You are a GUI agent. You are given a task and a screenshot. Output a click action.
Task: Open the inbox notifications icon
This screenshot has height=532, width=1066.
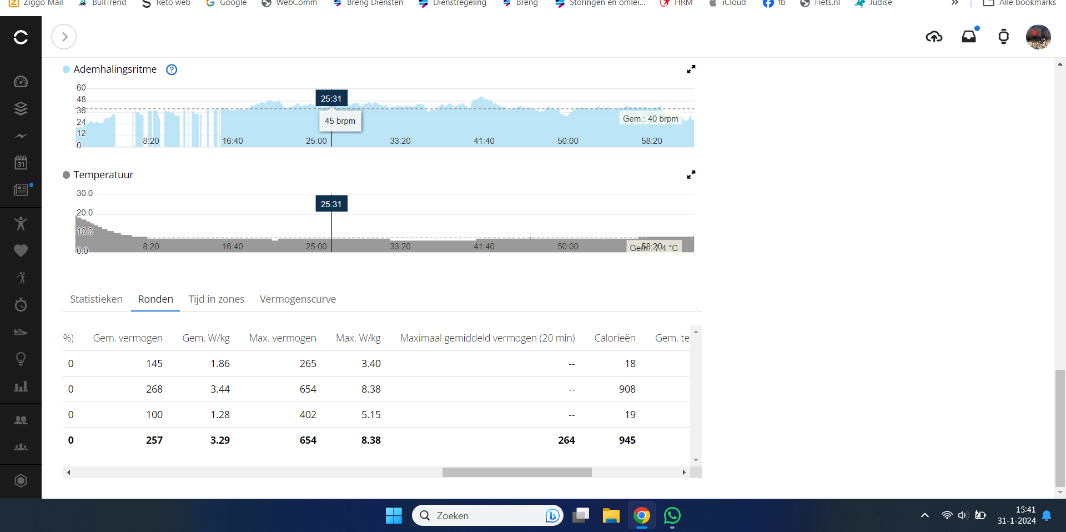click(x=969, y=37)
